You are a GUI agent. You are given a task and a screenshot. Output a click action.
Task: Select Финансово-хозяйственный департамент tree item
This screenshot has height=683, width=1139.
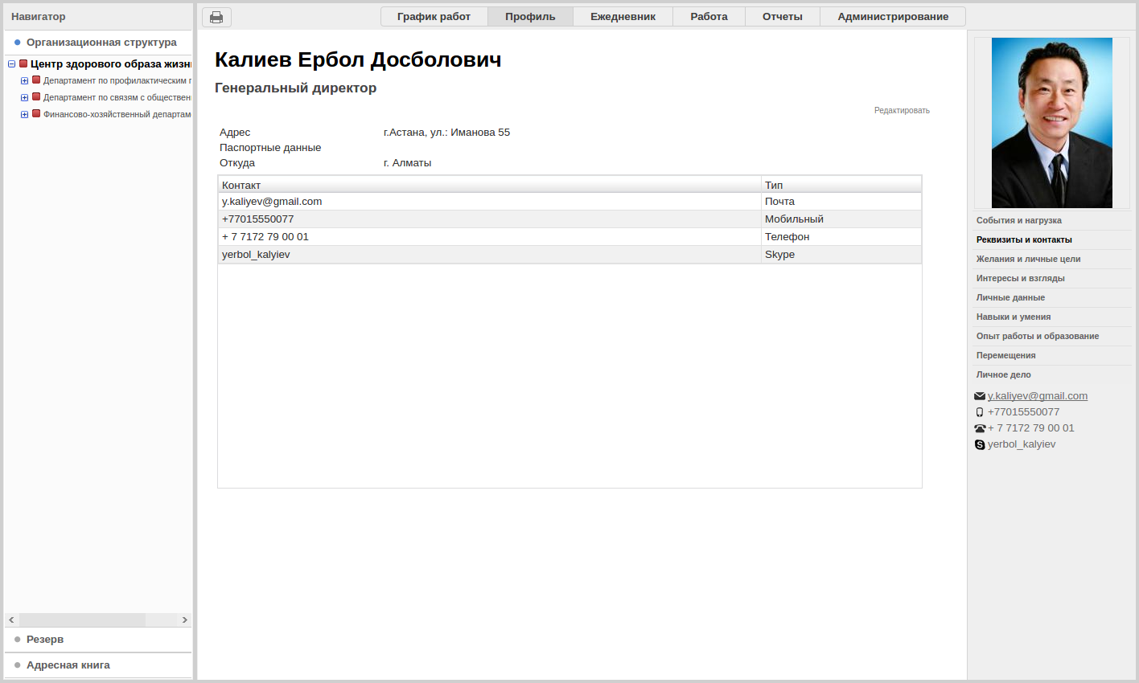[117, 115]
